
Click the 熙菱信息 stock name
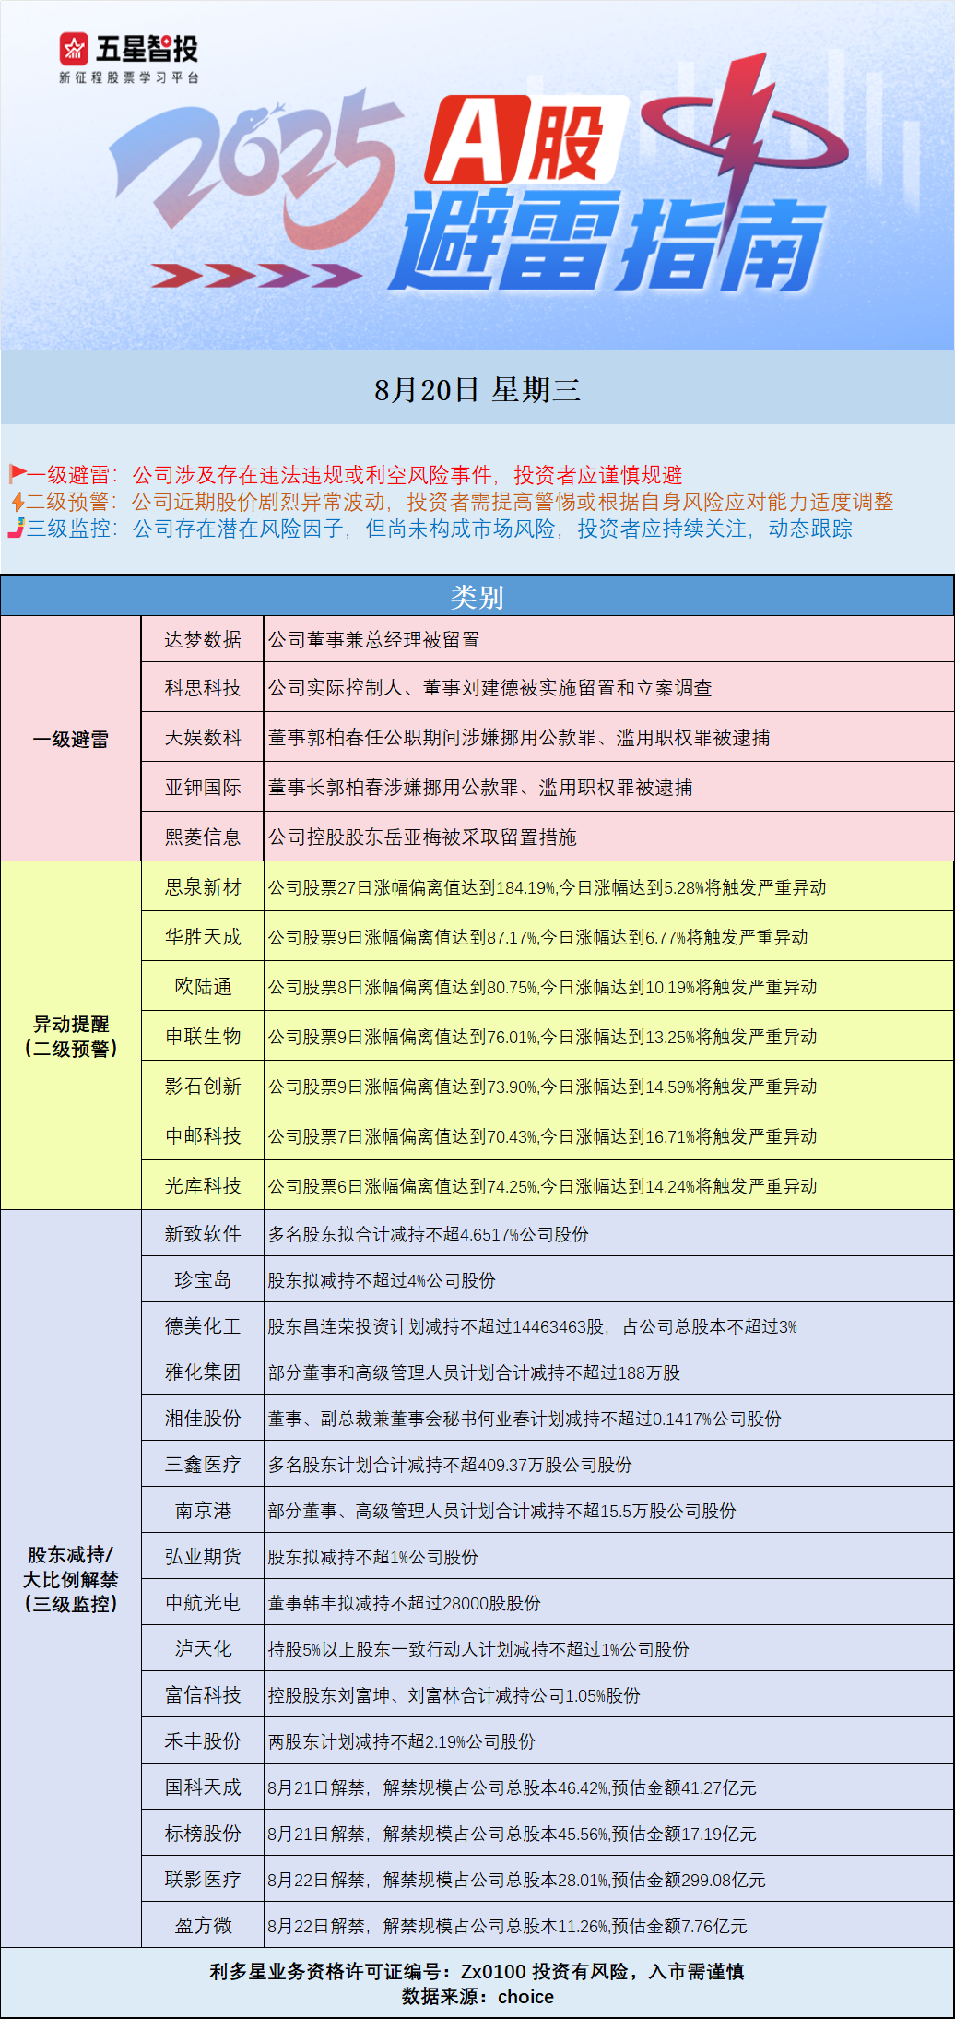tap(203, 837)
